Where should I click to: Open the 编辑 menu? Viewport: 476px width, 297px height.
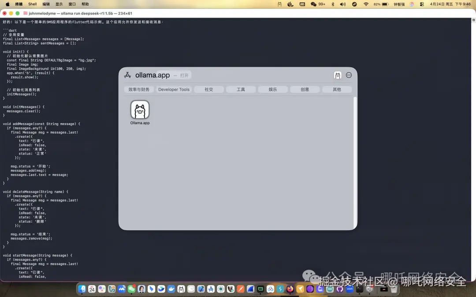click(x=46, y=4)
